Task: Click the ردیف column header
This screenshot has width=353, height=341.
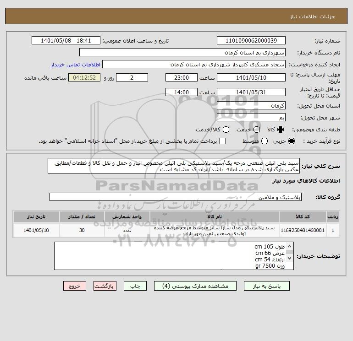Action: tap(333, 217)
